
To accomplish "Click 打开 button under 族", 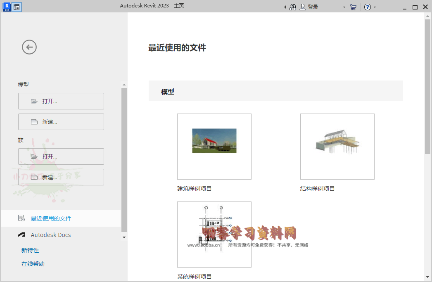I will [x=61, y=156].
